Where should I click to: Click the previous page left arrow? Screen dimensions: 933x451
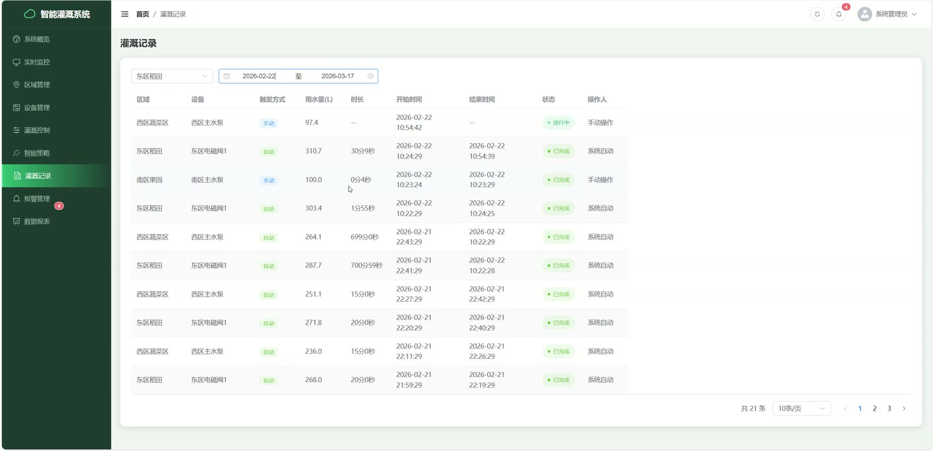point(845,408)
